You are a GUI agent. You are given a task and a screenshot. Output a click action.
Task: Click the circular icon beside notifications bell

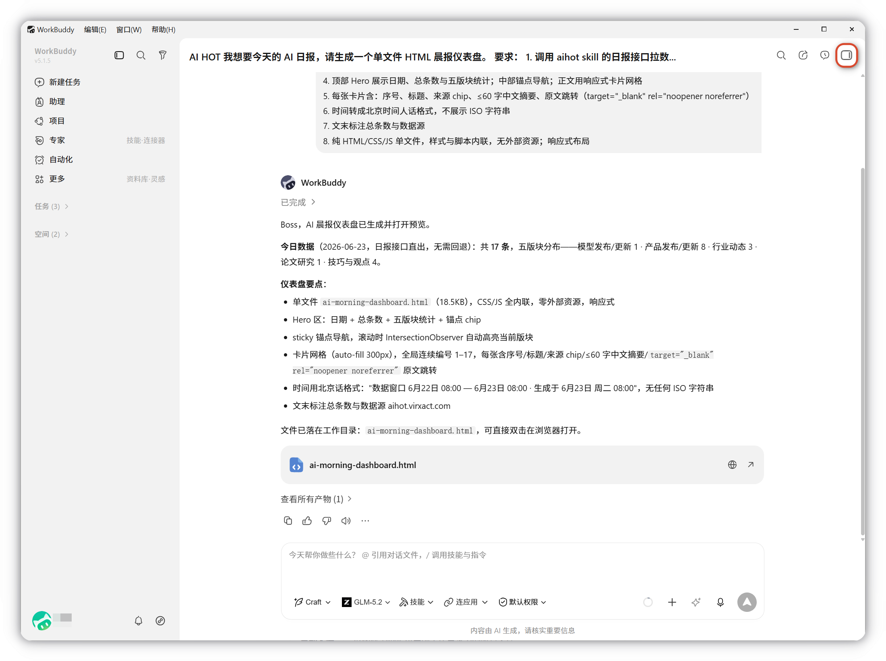coord(160,621)
